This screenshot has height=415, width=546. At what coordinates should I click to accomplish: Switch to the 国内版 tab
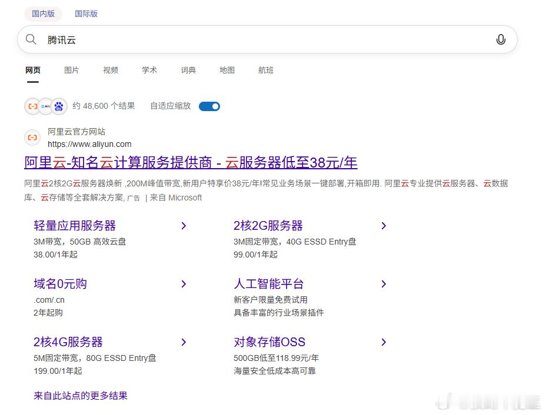point(43,14)
